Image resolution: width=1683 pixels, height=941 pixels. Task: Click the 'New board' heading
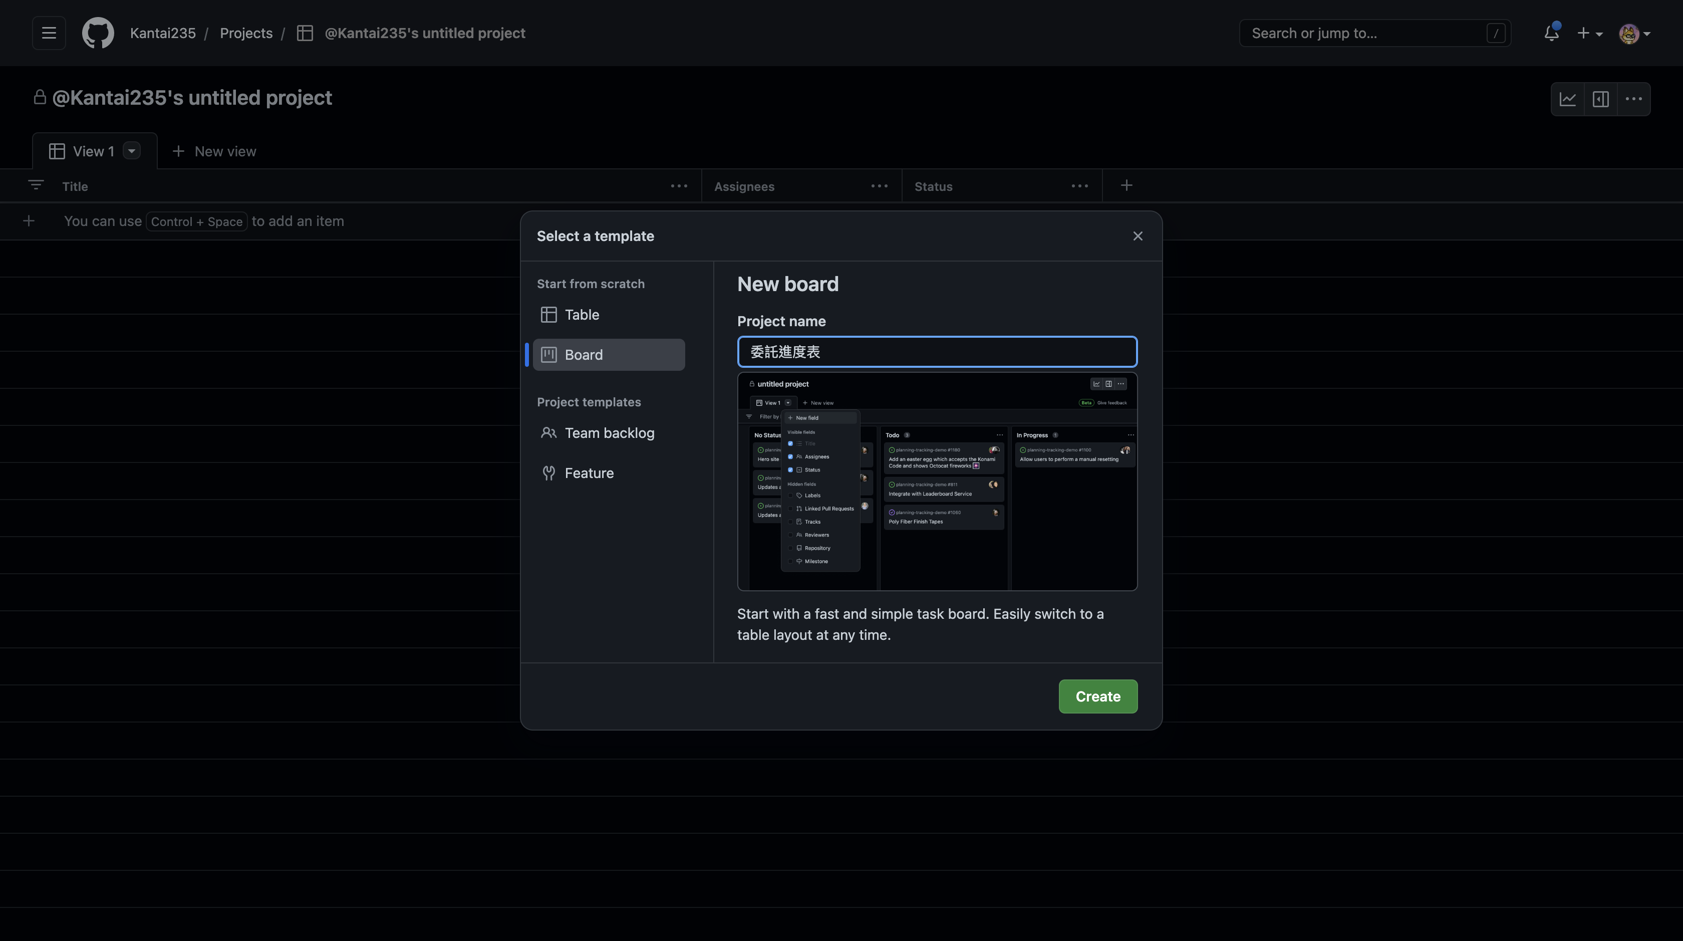point(788,284)
